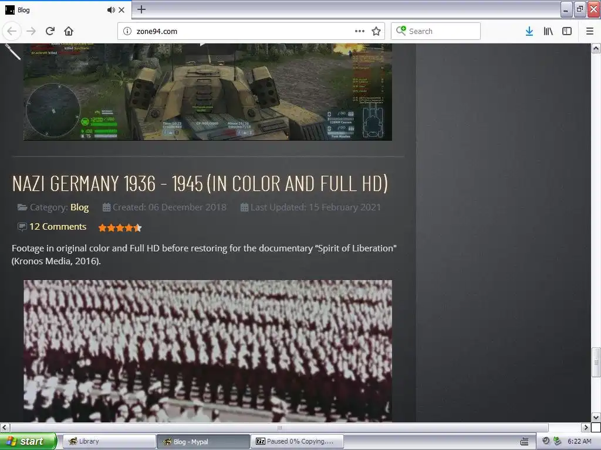Show site information for zone94.com
Image resolution: width=601 pixels, height=450 pixels.
click(127, 31)
